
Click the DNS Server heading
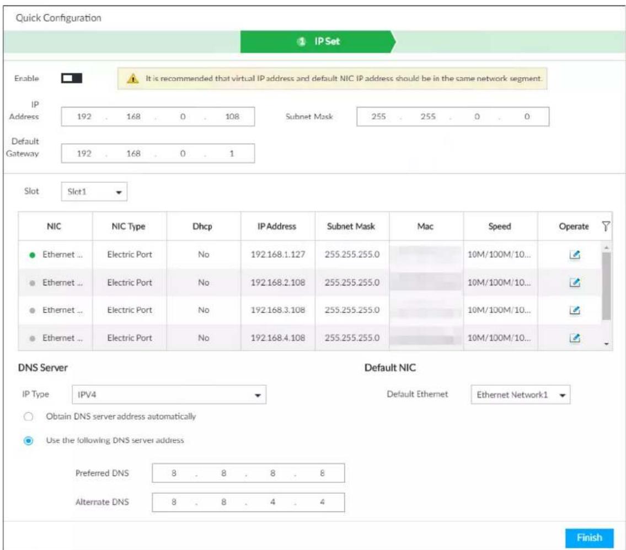pyautogui.click(x=42, y=368)
